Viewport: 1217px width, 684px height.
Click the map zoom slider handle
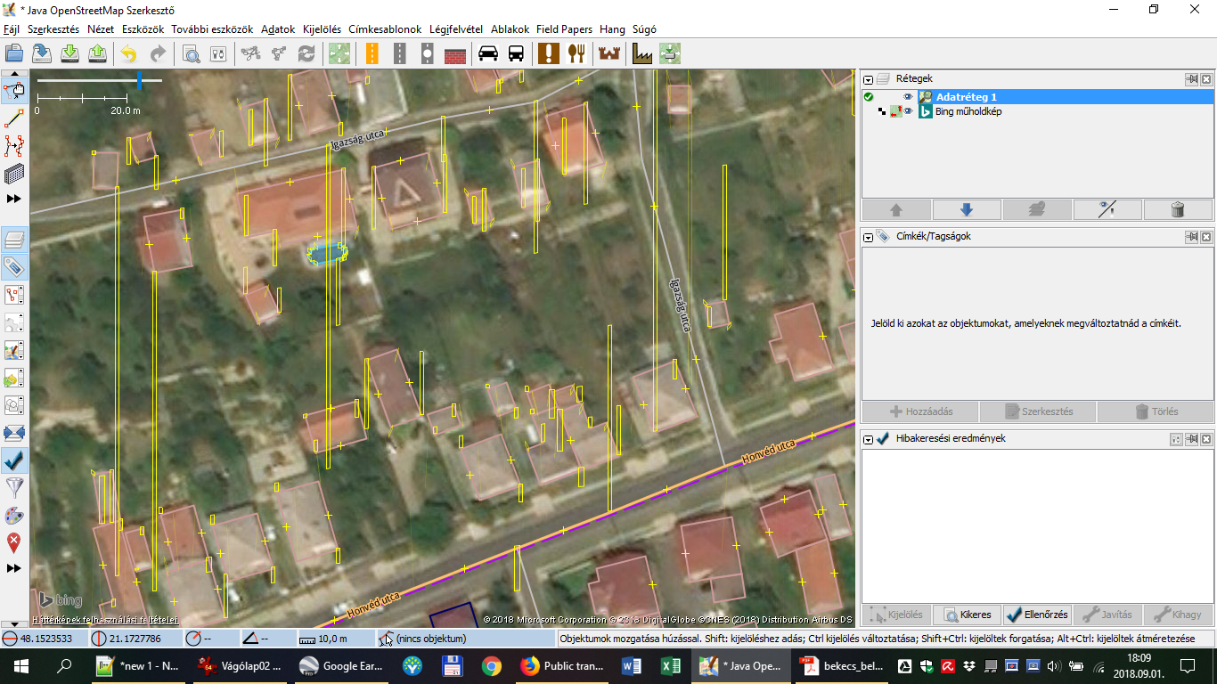point(139,81)
